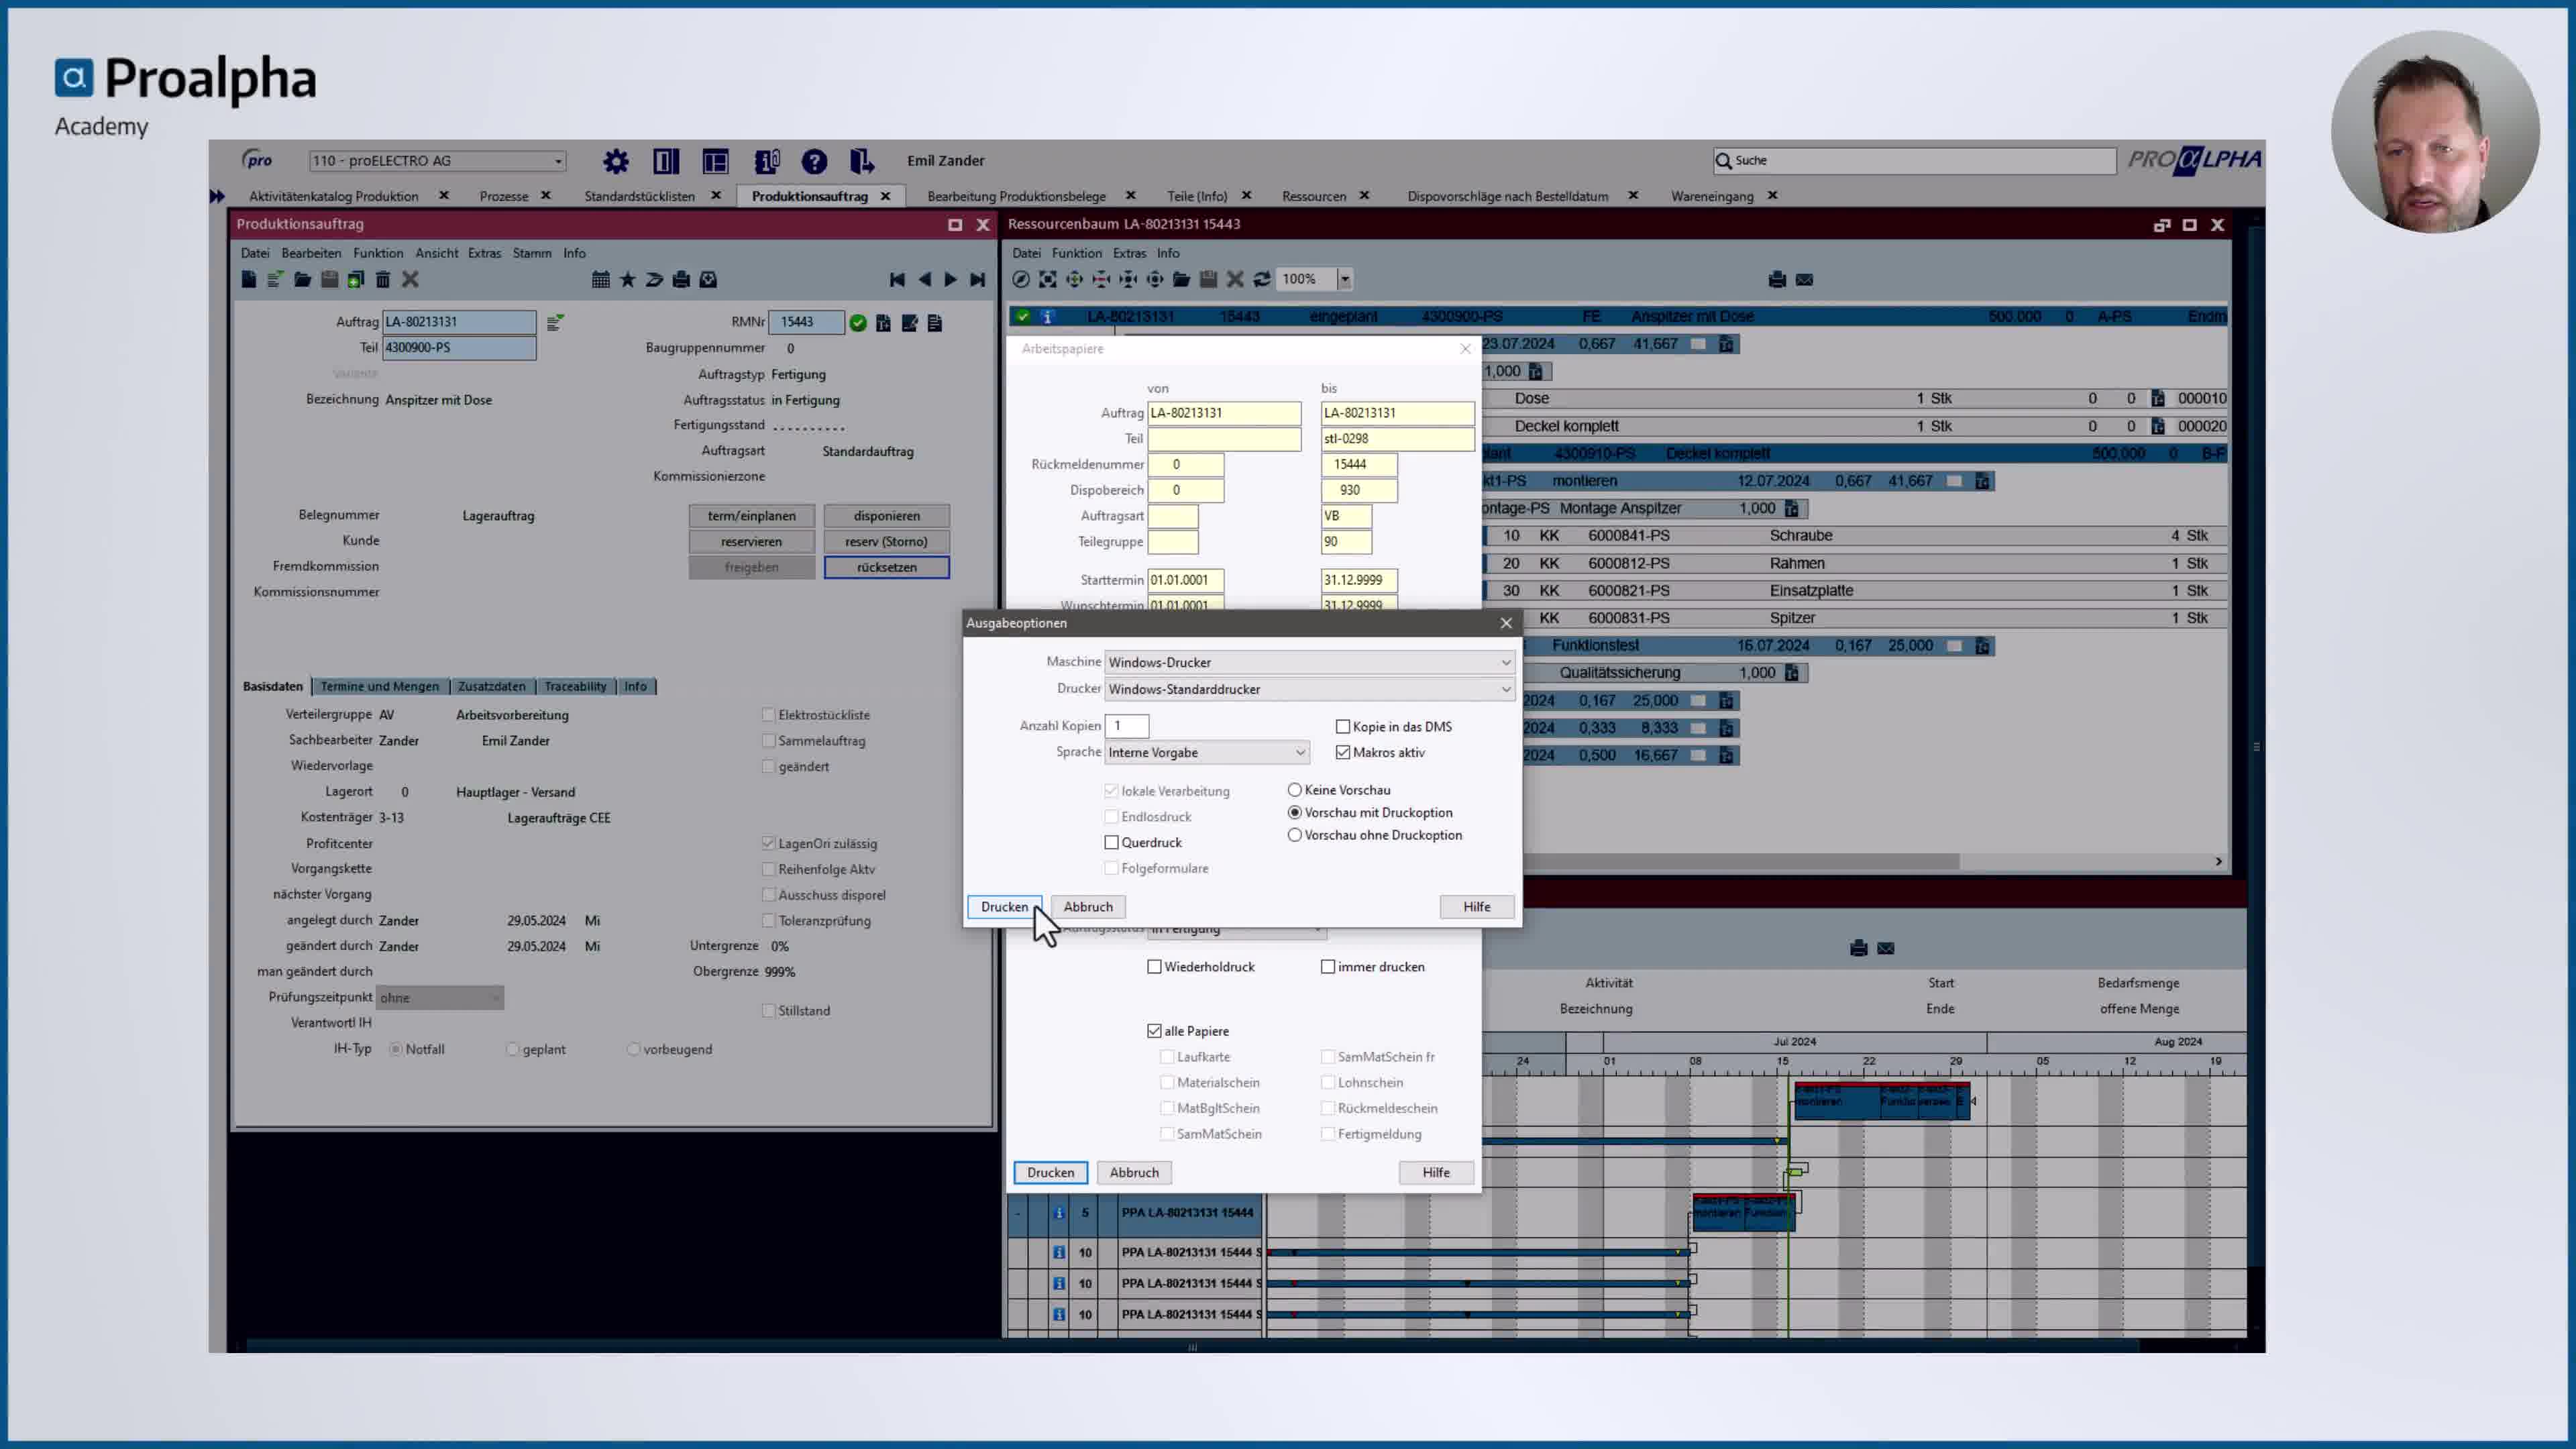Select Keine Vorschau radio button
The image size is (2576, 1449).
click(x=1295, y=790)
